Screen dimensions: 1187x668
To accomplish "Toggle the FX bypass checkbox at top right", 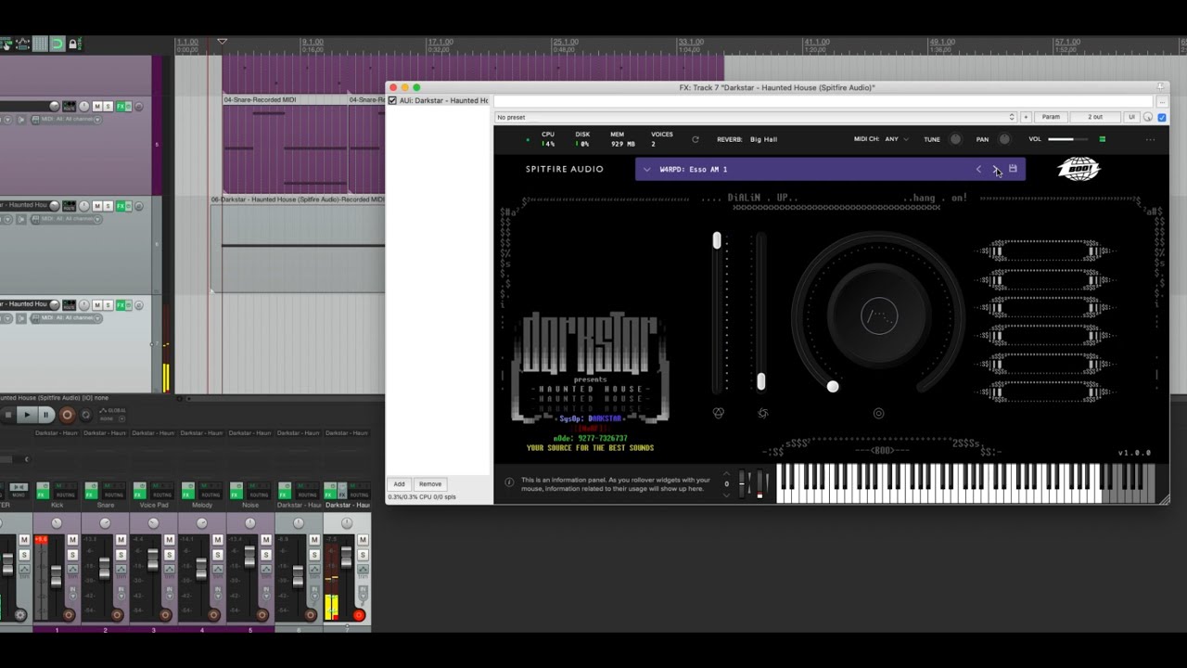I will pyautogui.click(x=1162, y=117).
